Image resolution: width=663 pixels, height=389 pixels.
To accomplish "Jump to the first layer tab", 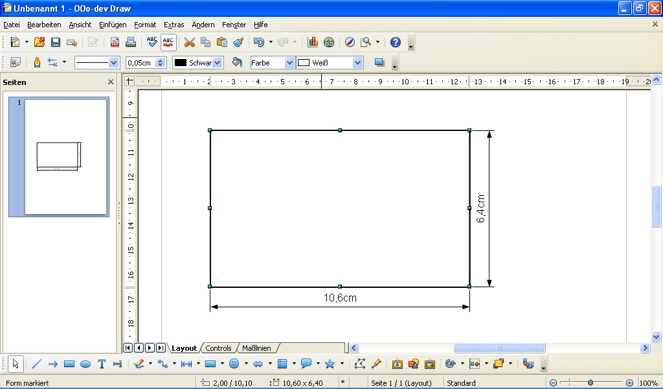I will click(128, 348).
